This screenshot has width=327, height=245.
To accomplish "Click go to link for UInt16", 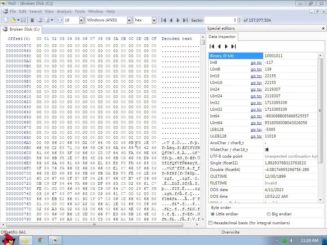I will pos(256,83).
